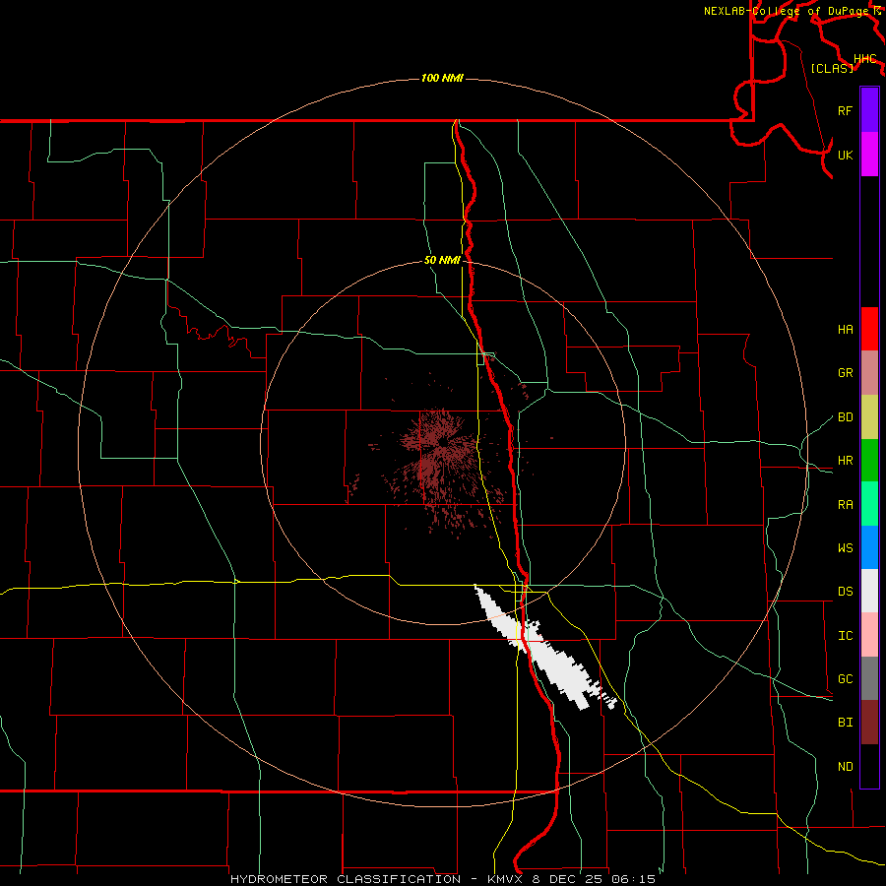The image size is (886, 886).
Task: Click the "100 NMI" range ring label
Action: (442, 78)
